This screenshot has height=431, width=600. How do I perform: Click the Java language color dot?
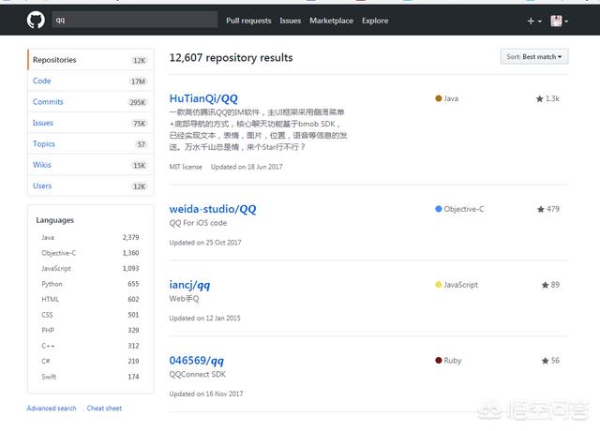click(x=439, y=98)
